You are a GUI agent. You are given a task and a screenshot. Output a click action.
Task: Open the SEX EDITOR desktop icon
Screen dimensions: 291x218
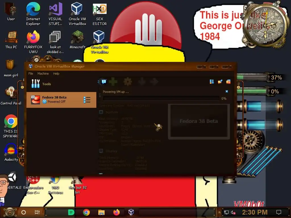coord(100,14)
